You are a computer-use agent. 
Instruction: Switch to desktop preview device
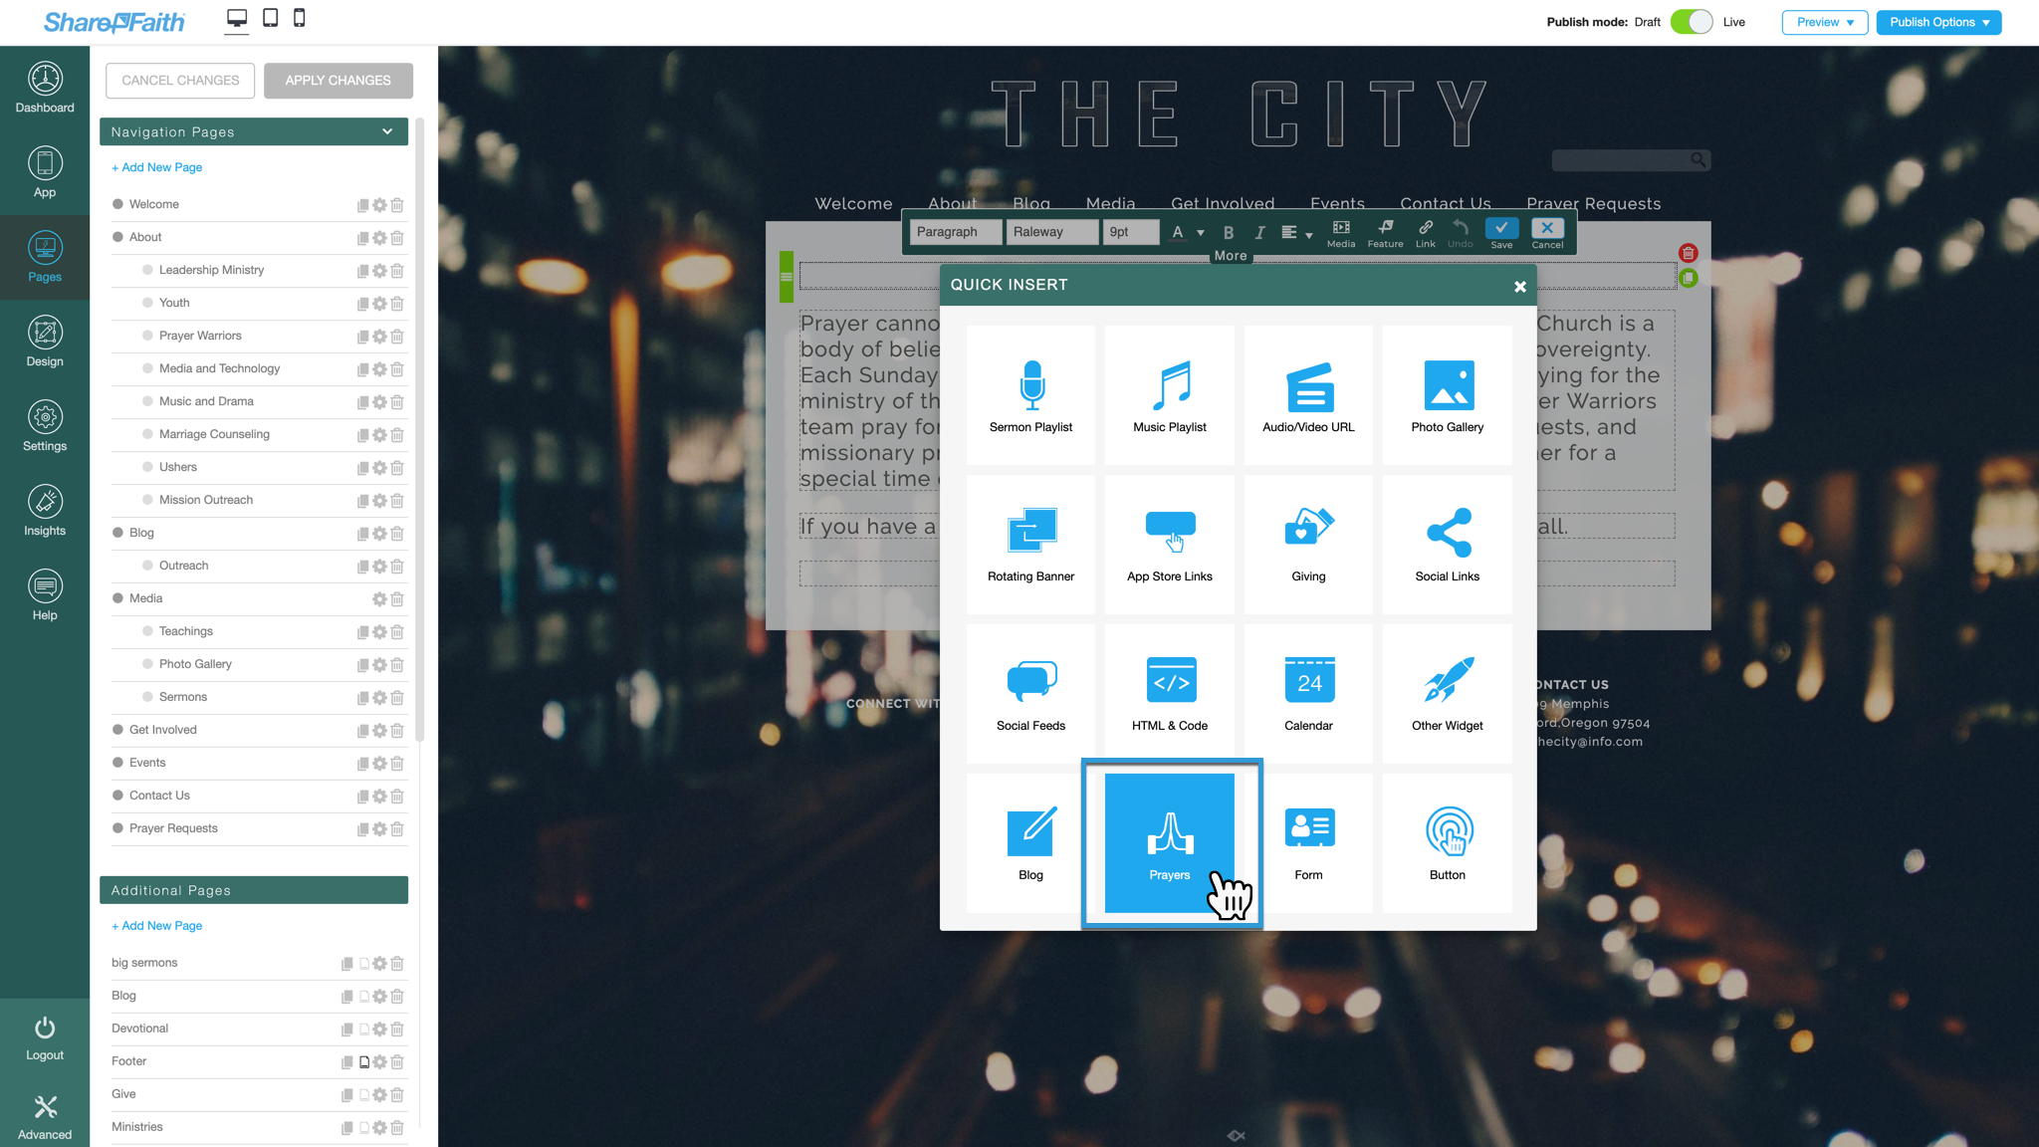point(237,19)
